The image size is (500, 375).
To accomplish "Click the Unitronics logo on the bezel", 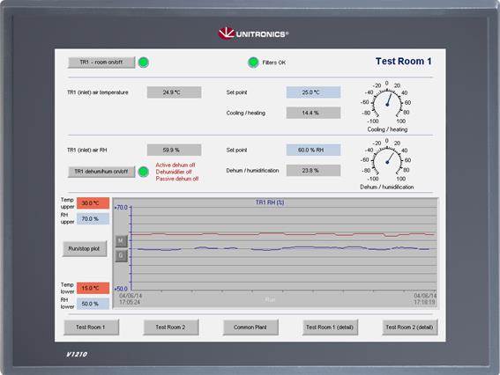I will 253,33.
